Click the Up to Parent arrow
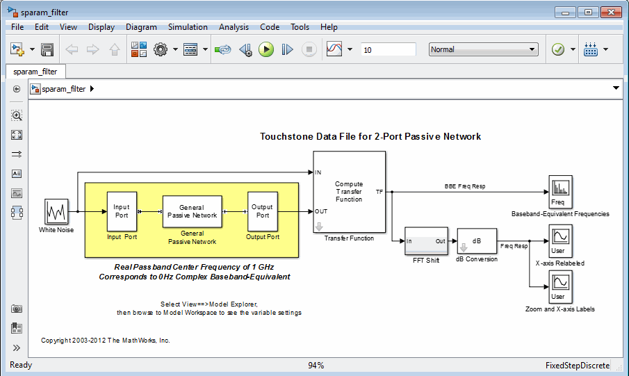629x376 pixels. (114, 49)
